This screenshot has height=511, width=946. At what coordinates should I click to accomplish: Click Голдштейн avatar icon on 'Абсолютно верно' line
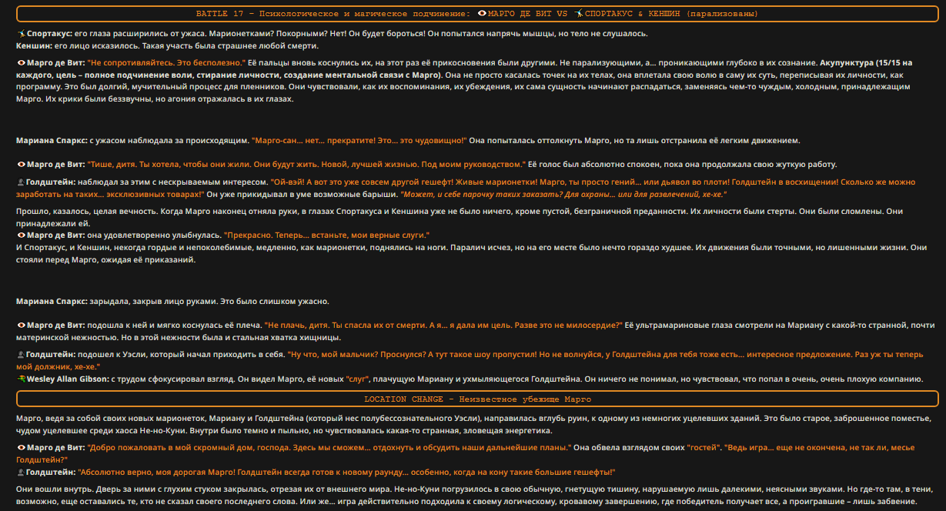point(21,472)
